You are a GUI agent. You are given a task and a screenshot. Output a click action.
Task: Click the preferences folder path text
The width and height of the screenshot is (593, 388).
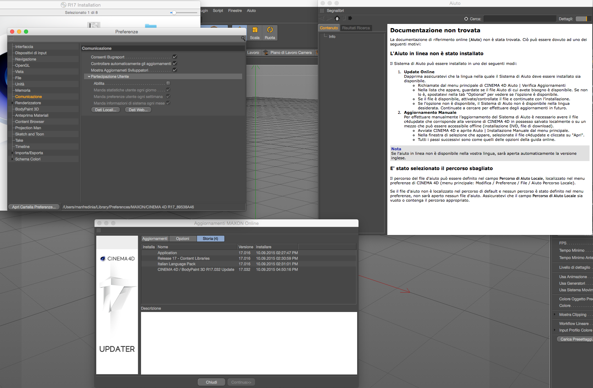point(128,207)
